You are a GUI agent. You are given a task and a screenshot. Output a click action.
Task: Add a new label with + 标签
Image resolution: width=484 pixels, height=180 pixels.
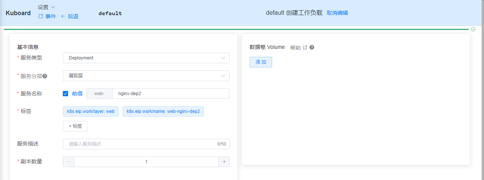point(75,126)
